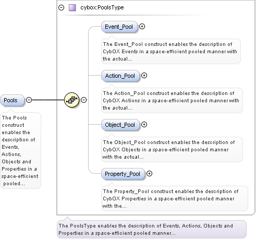
Task: Select the Object_Pool element node
Action: click(120, 125)
